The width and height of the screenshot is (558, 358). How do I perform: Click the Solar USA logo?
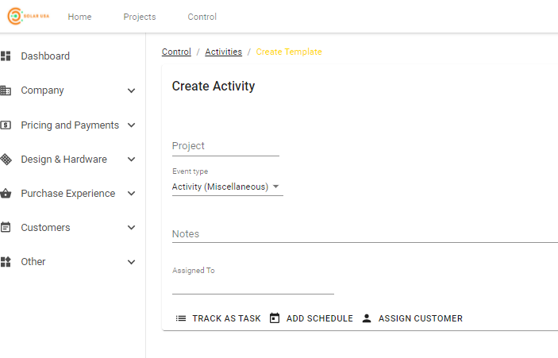coord(29,16)
